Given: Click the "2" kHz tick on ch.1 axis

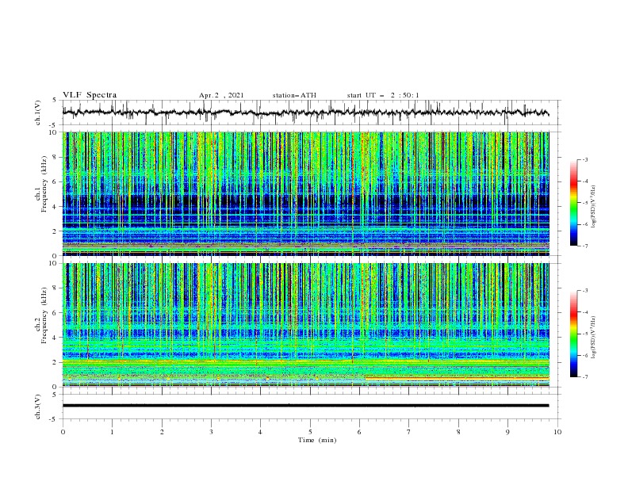Looking at the screenshot, I should (x=56, y=231).
